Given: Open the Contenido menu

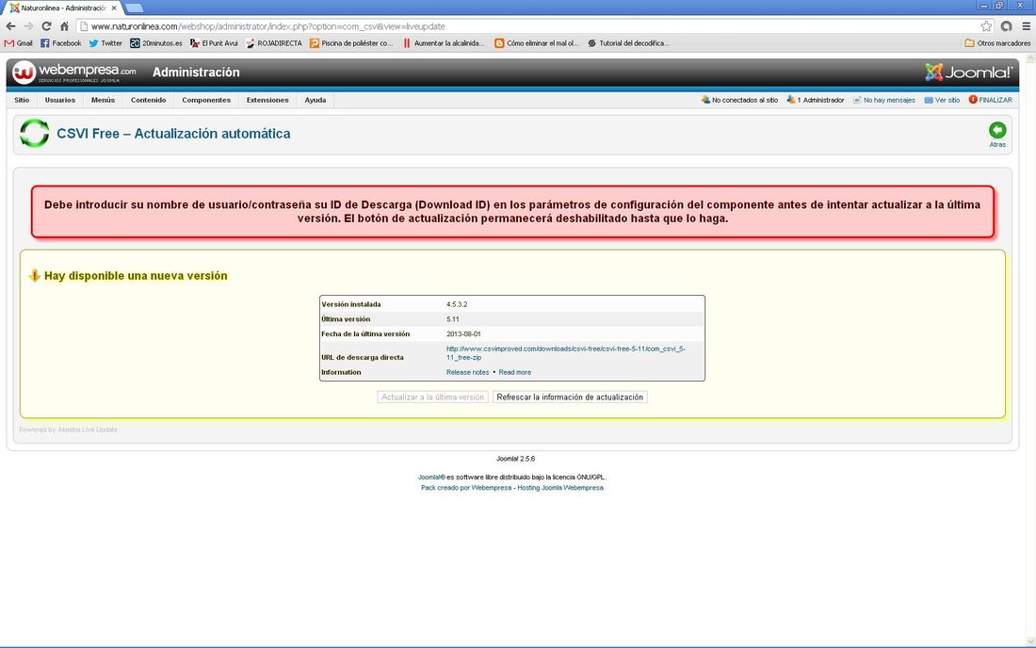Looking at the screenshot, I should (x=149, y=100).
